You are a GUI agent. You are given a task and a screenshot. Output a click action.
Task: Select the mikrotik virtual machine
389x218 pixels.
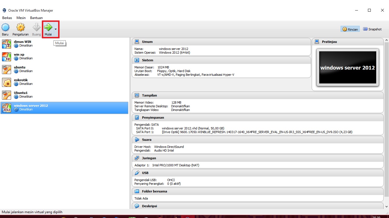(x=64, y=82)
